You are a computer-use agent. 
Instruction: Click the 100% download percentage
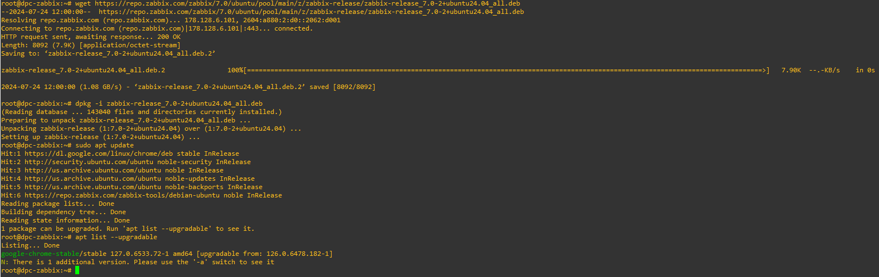tap(235, 70)
